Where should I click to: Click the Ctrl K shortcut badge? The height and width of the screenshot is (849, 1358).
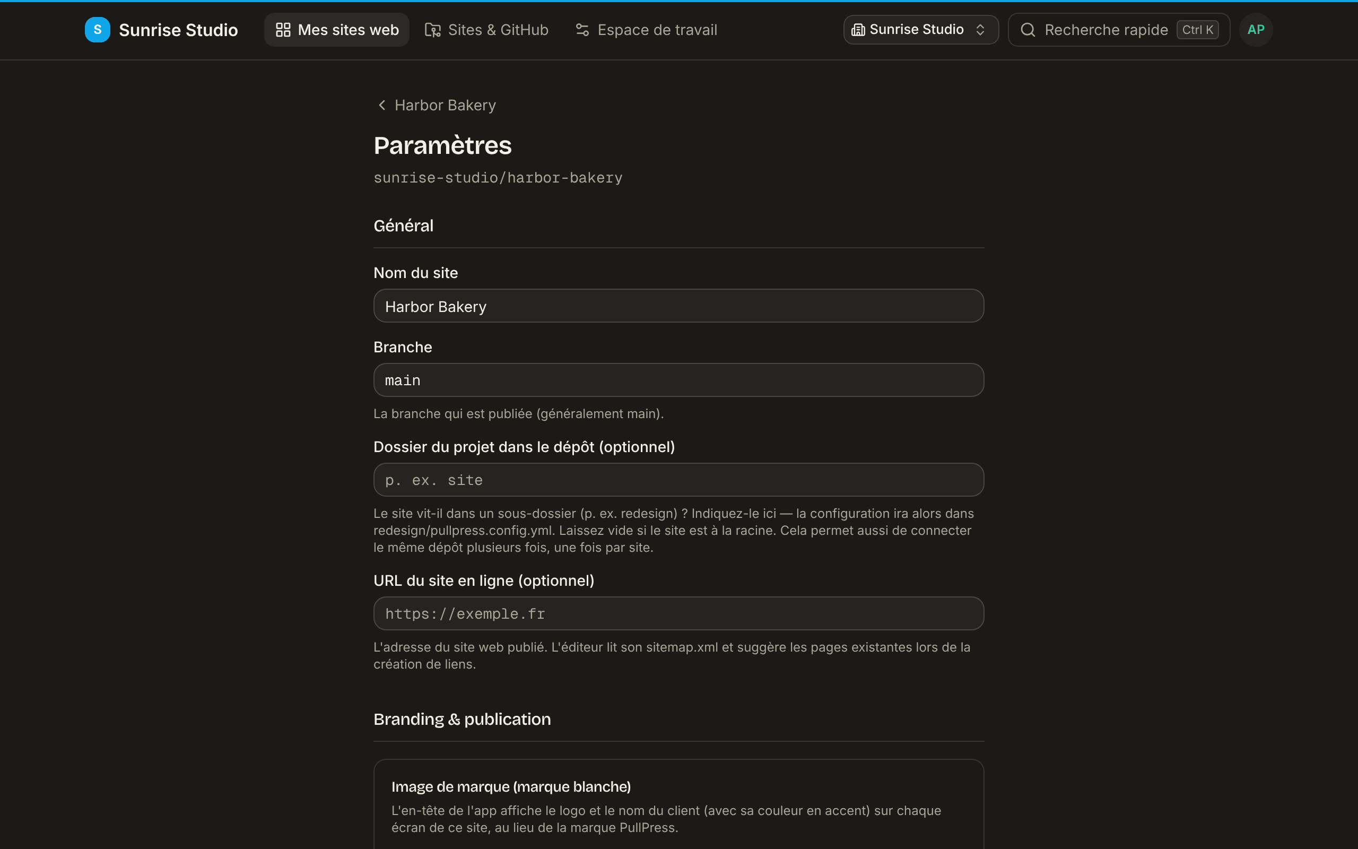(x=1197, y=30)
